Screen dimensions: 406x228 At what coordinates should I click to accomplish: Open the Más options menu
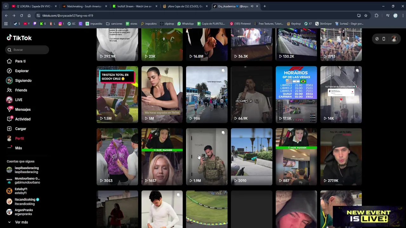tap(18, 148)
